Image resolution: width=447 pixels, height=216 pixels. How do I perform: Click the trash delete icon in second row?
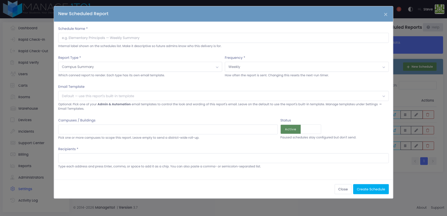[428, 130]
